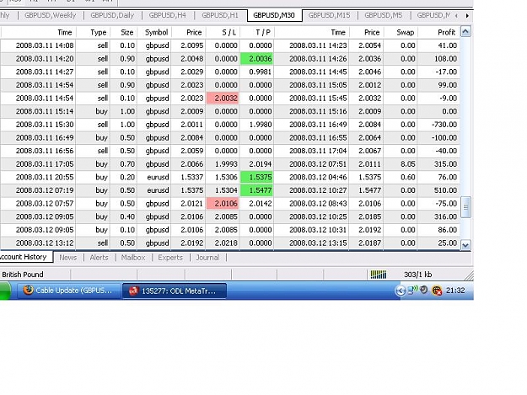
Task: Click the profit value 315.00
Action: click(x=445, y=164)
